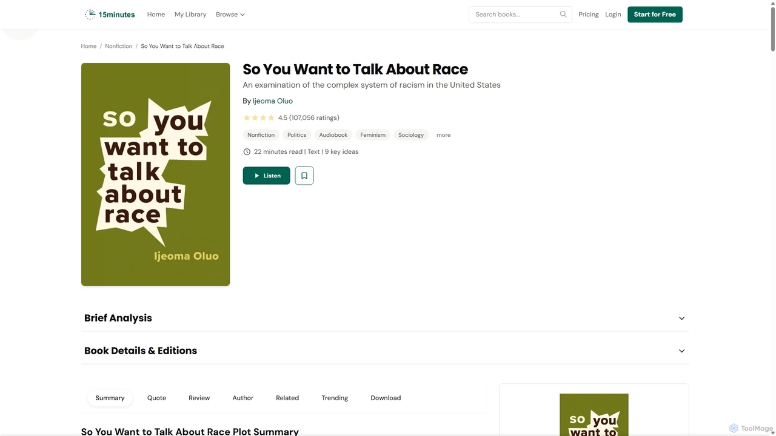Click the '4.5 (107,056 ratings)' text
The image size is (776, 436).
click(x=309, y=118)
